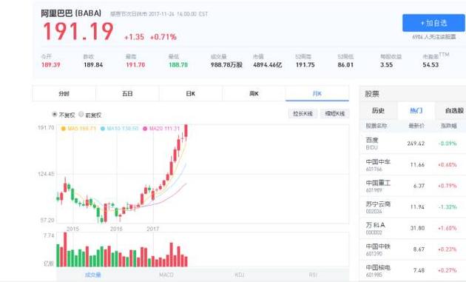Show the MACD indicator
This screenshot has height=282, width=466.
pos(166,275)
